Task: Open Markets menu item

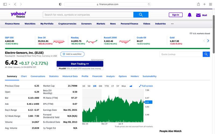Action: tap(101, 24)
